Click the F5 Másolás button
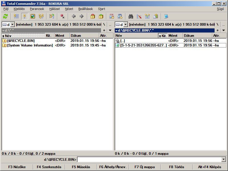The height and width of the screenshot is (171, 228). pos(81,167)
